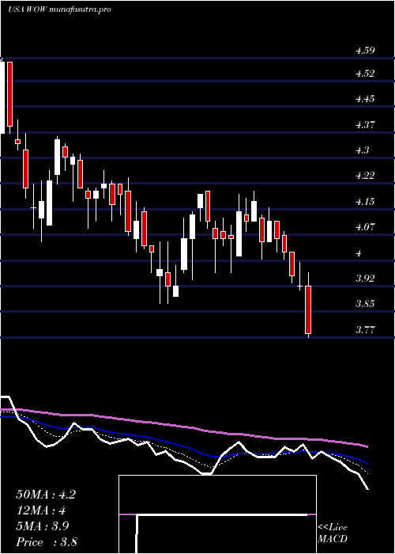Click the 4.52 price axis label
The height and width of the screenshot is (554, 395).
pos(365,74)
